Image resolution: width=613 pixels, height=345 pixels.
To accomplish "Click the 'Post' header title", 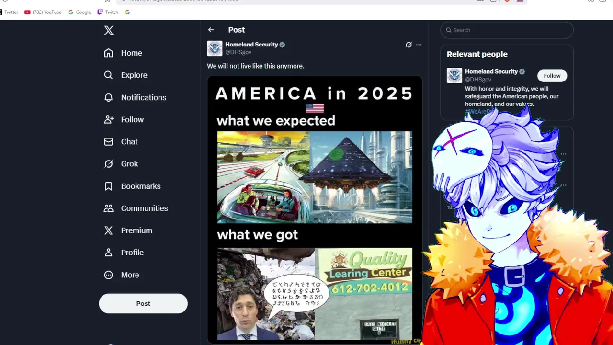I will click(x=237, y=30).
